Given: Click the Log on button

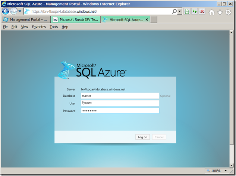Looking at the screenshot, I should coord(142,137).
